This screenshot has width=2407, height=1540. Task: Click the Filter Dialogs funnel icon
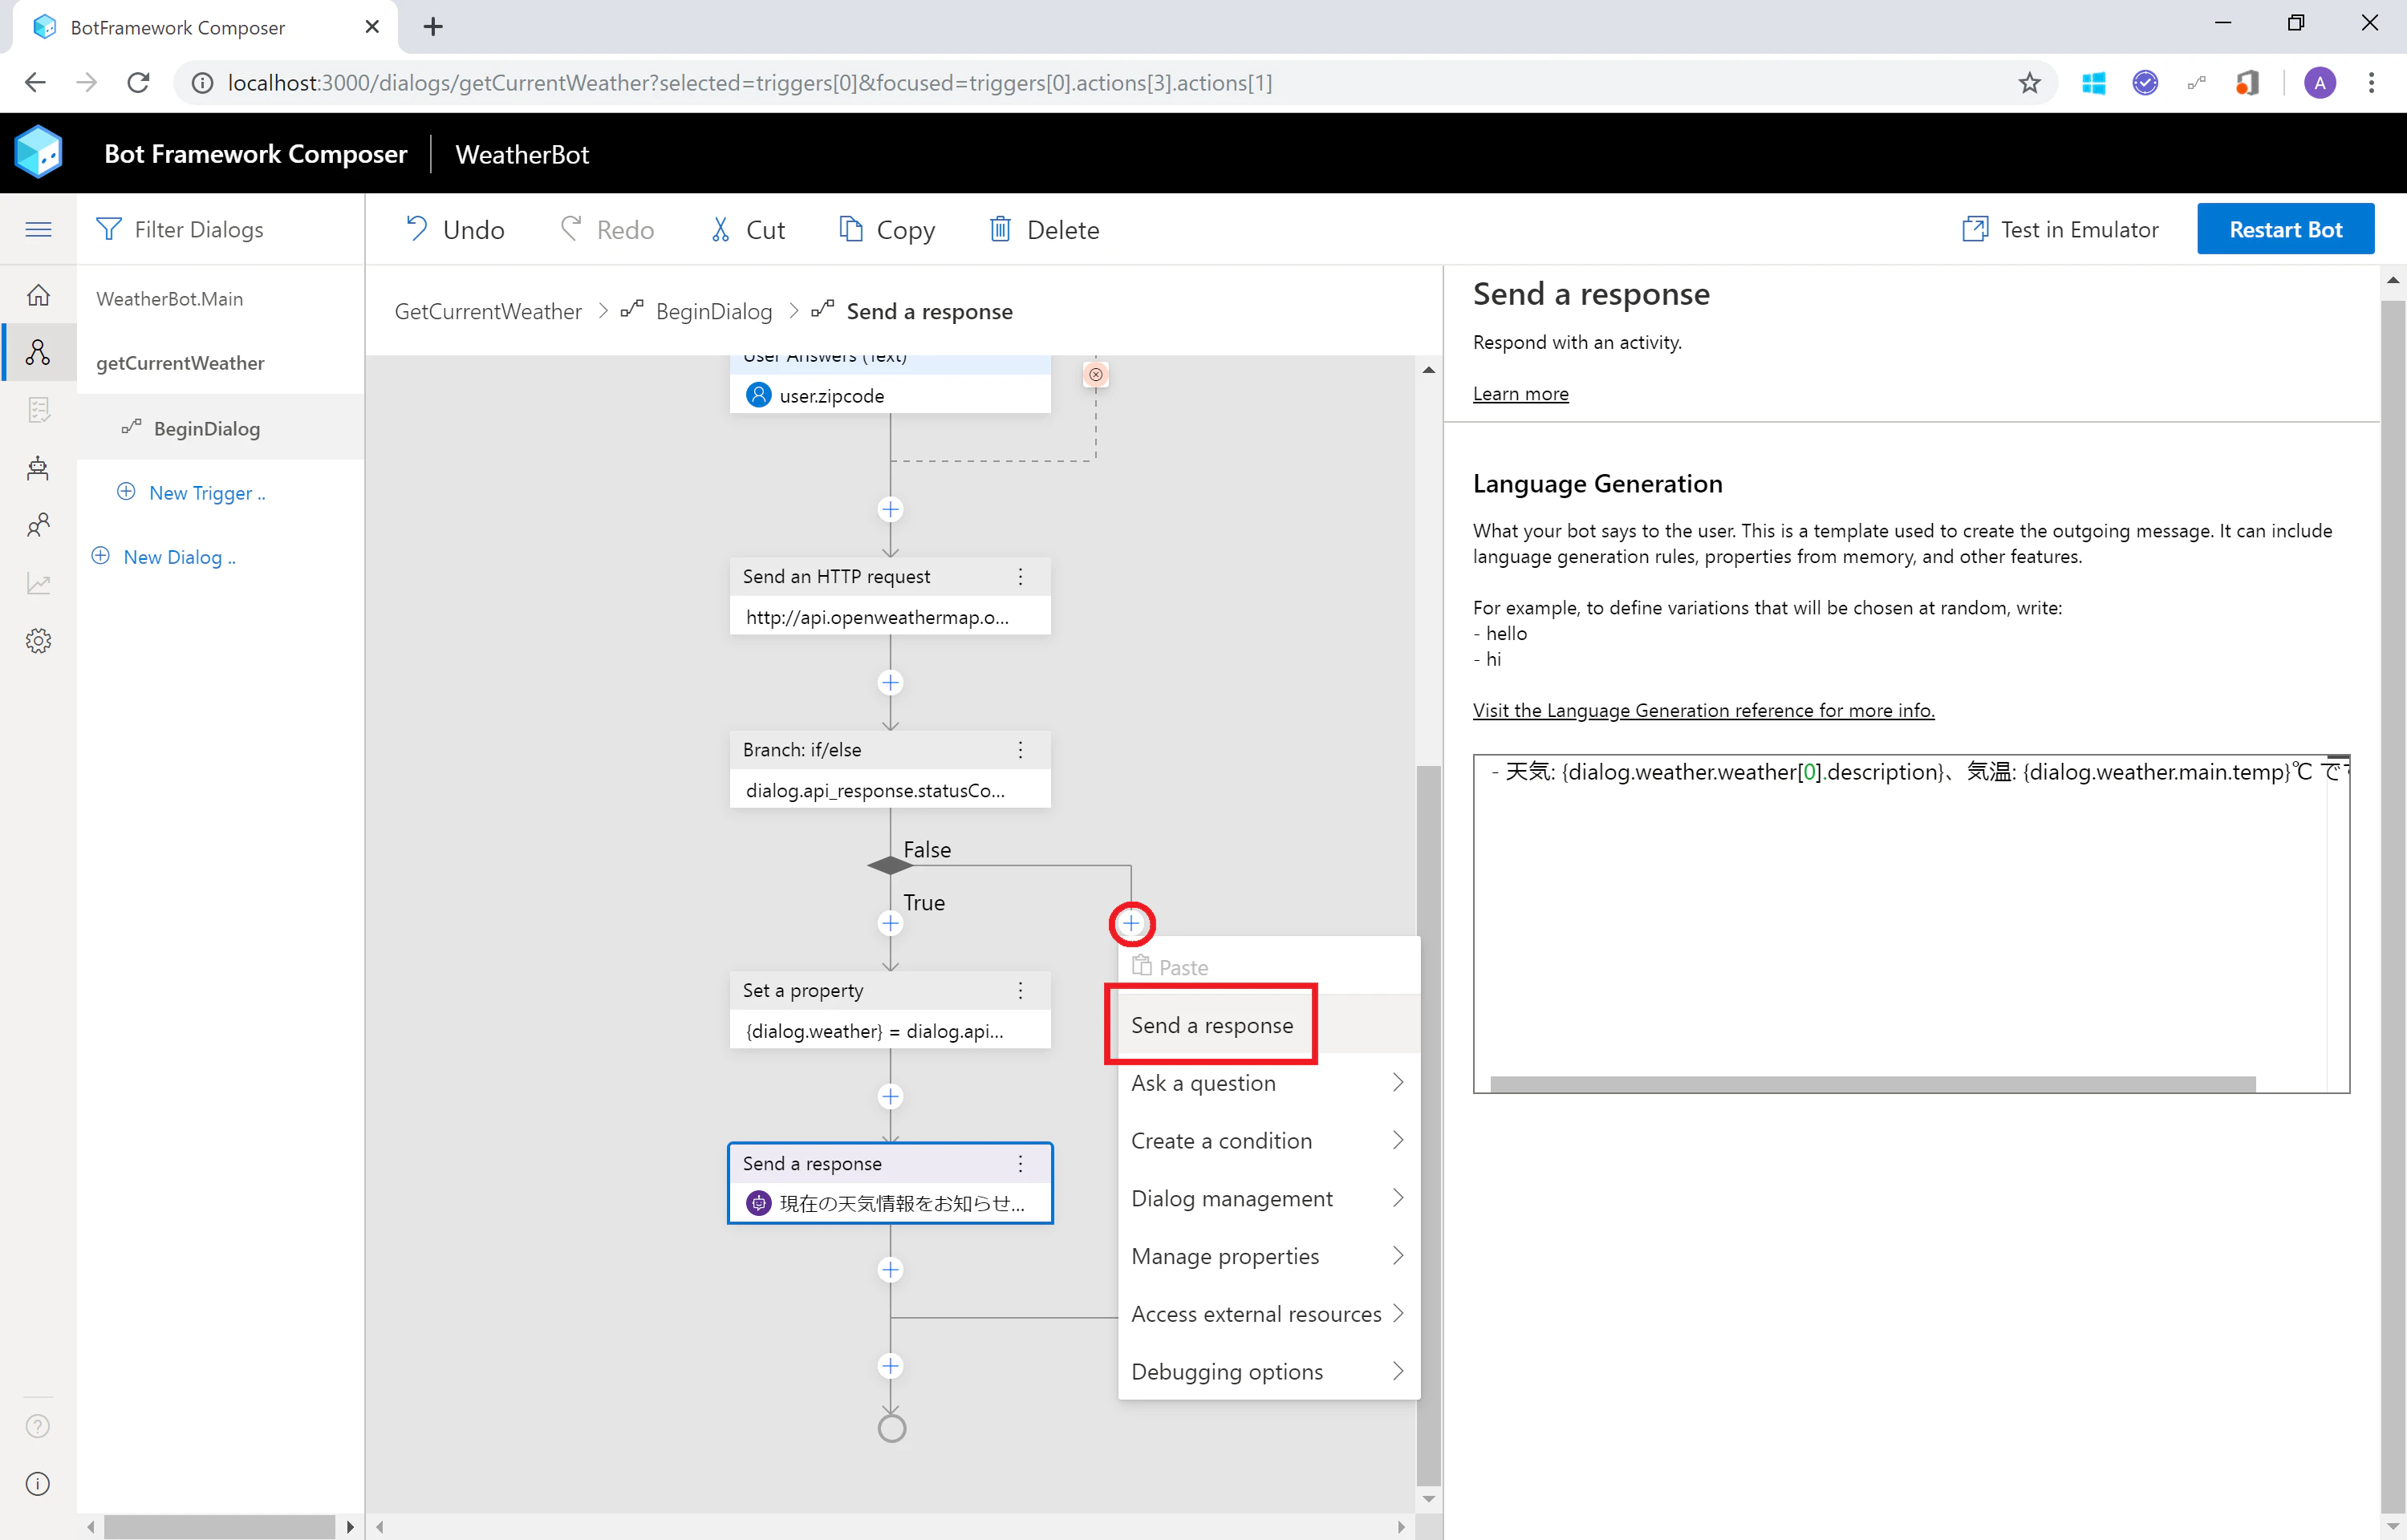pyautogui.click(x=108, y=230)
